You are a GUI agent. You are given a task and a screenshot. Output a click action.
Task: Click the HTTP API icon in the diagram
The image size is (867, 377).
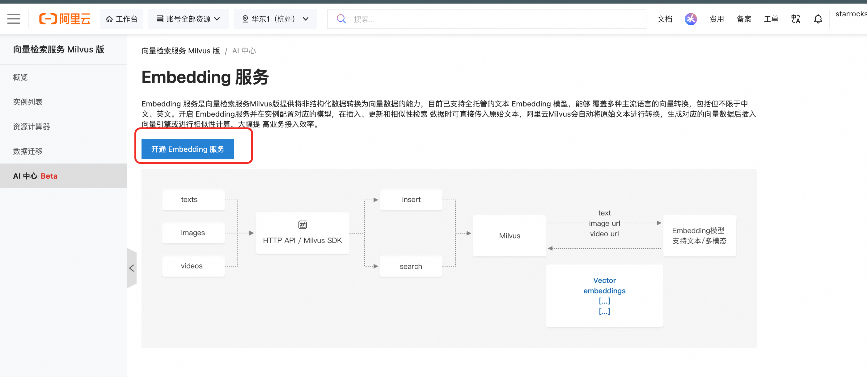click(x=302, y=225)
